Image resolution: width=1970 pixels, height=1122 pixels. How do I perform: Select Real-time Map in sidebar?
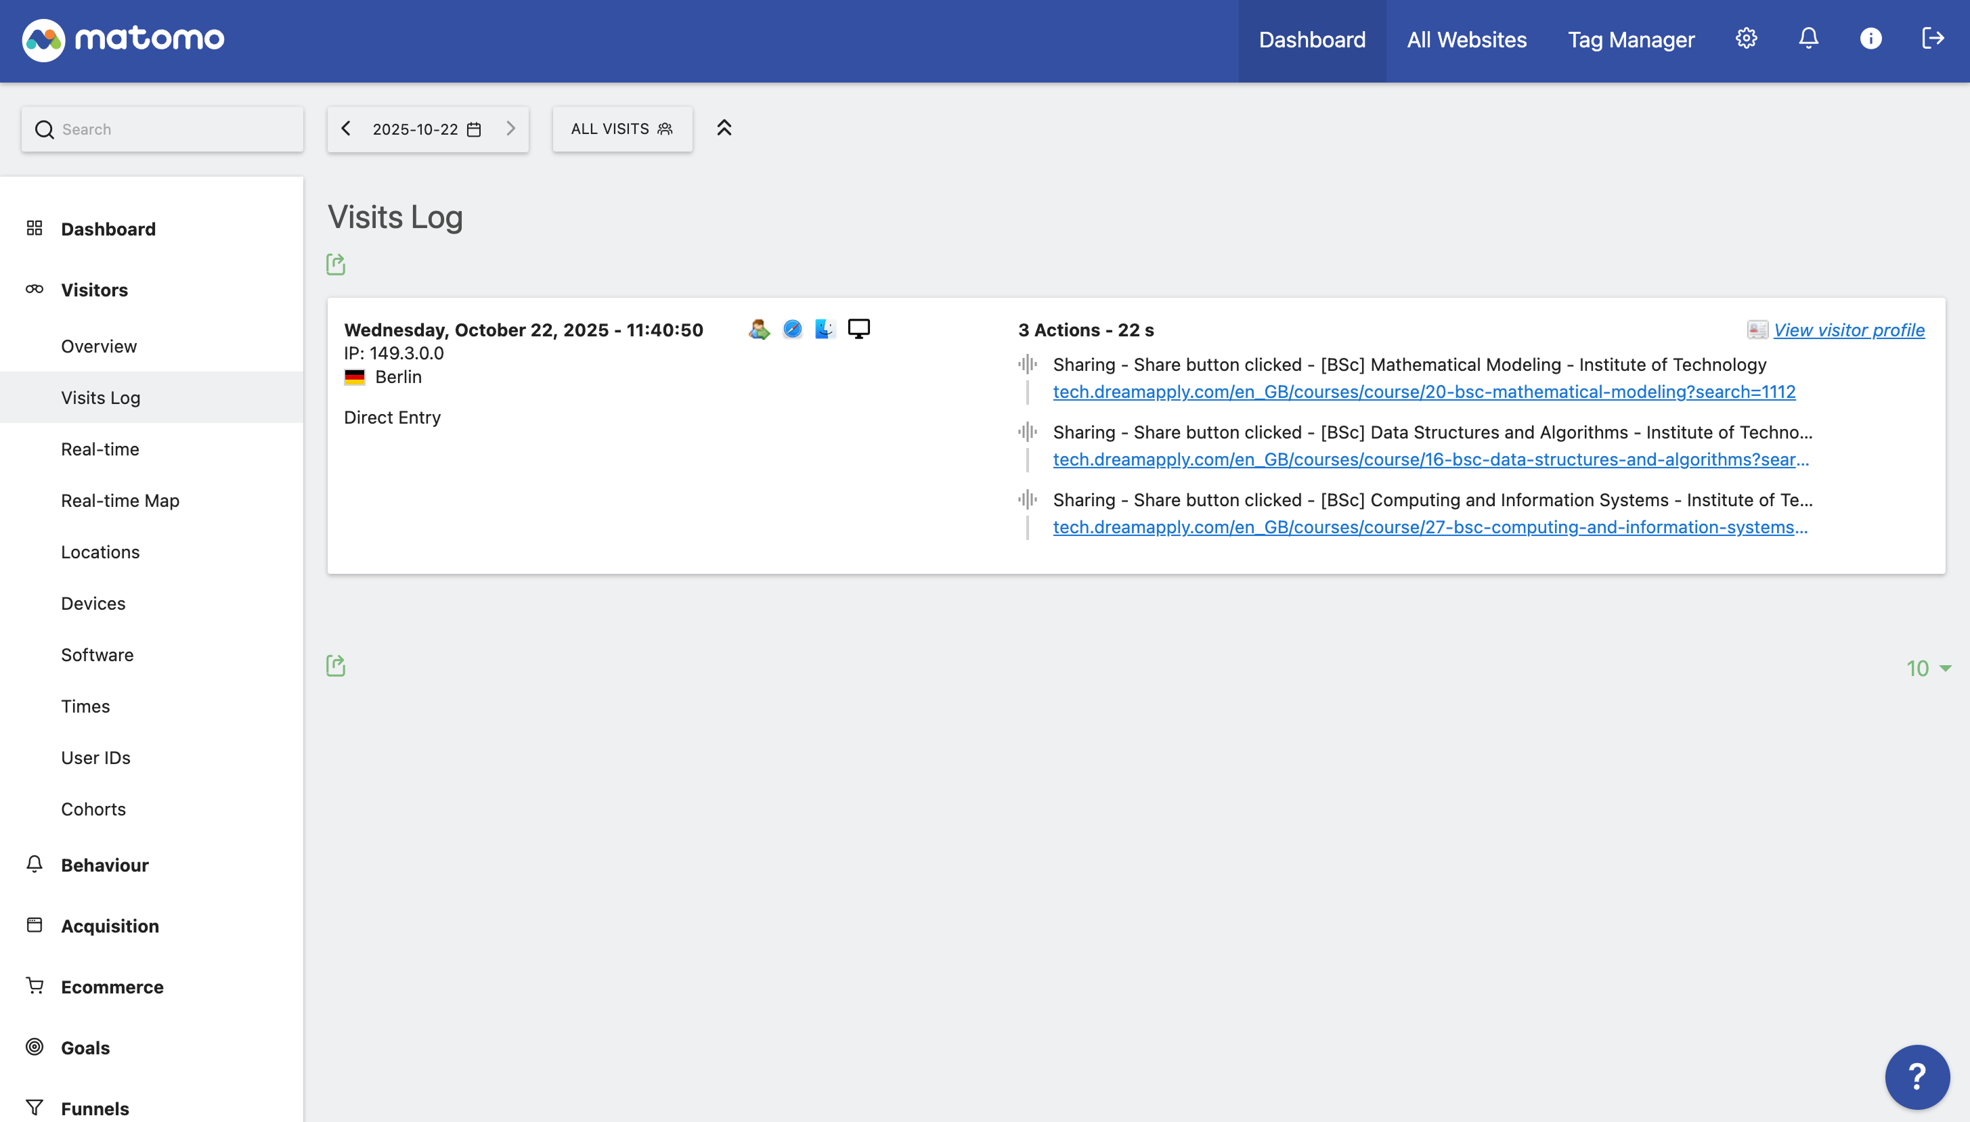pyautogui.click(x=121, y=501)
